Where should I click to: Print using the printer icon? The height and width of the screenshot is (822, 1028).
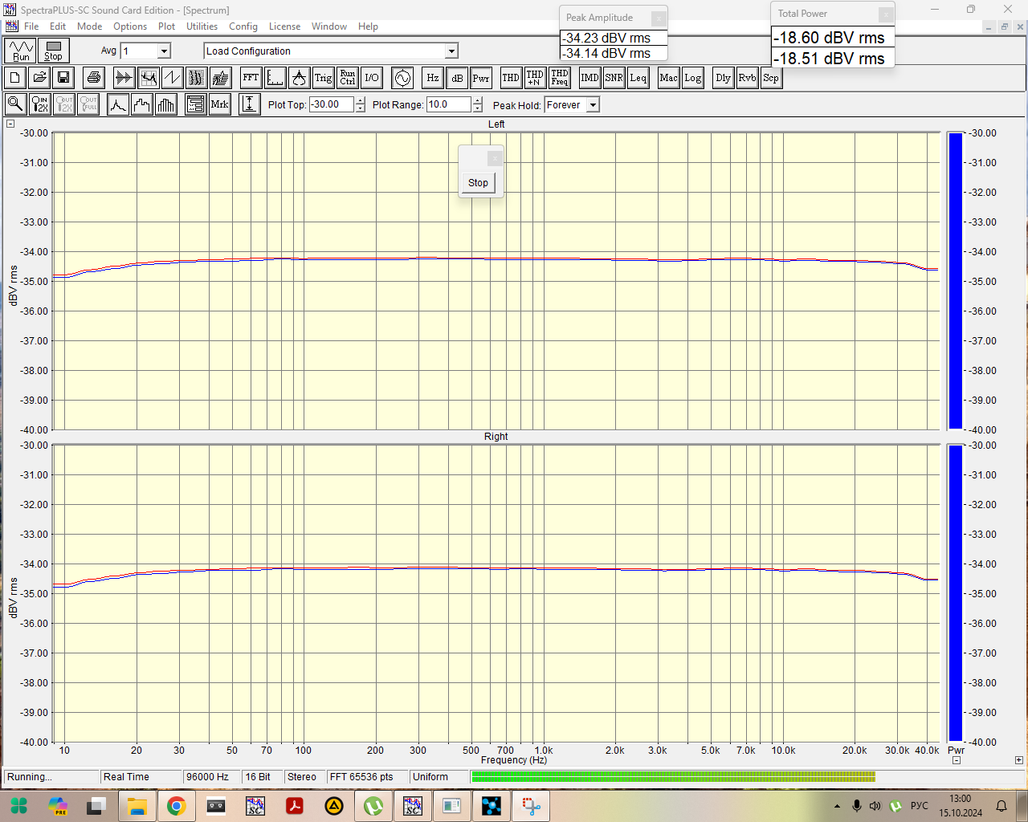pos(94,78)
